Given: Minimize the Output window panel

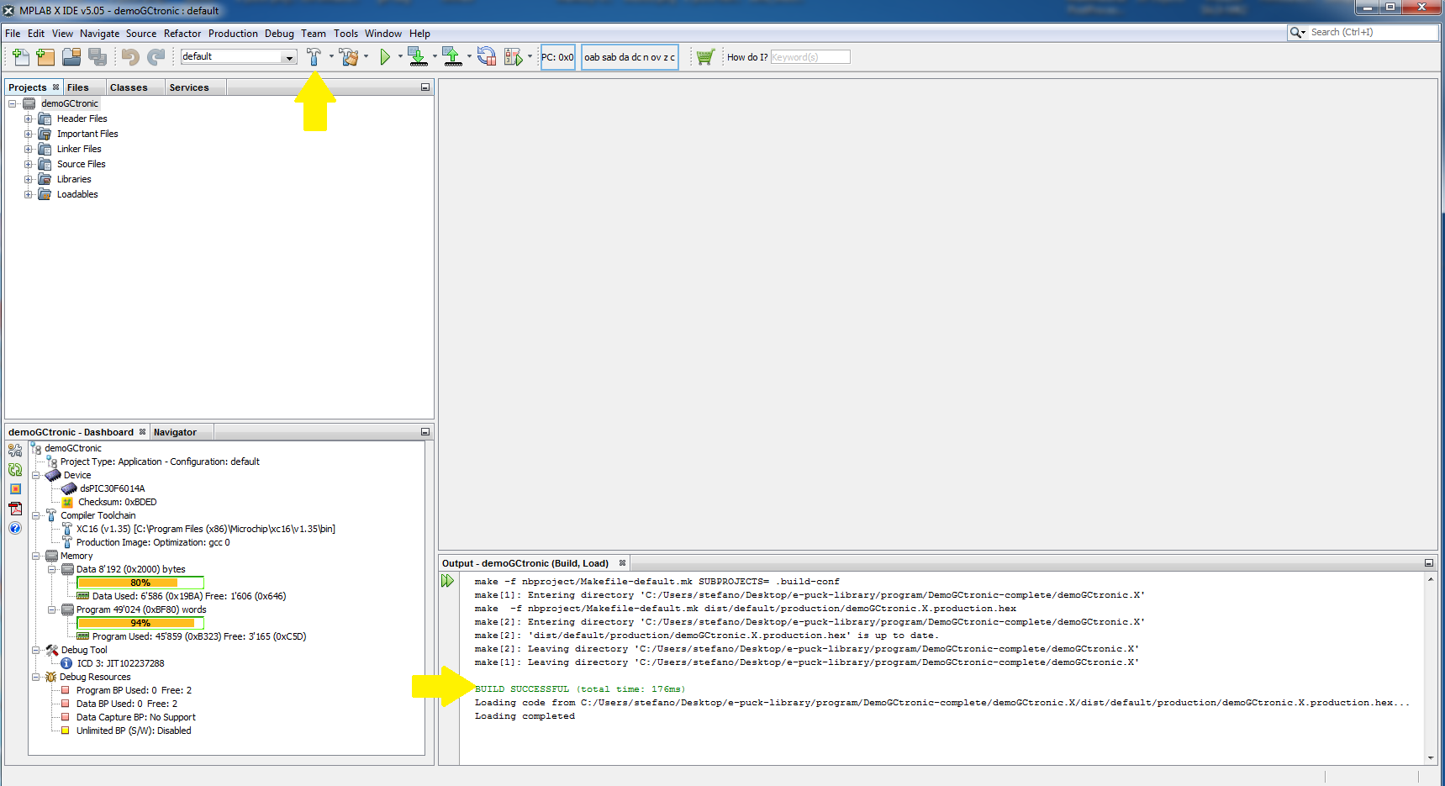Looking at the screenshot, I should (x=1428, y=563).
